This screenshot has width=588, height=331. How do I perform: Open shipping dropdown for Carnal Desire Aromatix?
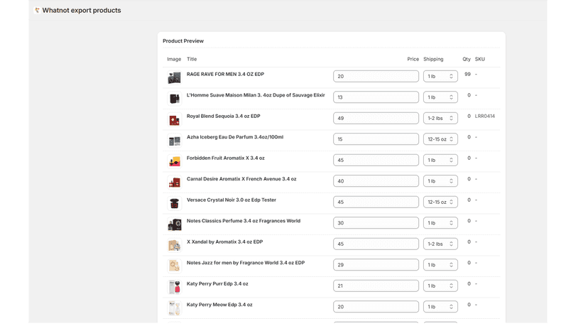[440, 181]
